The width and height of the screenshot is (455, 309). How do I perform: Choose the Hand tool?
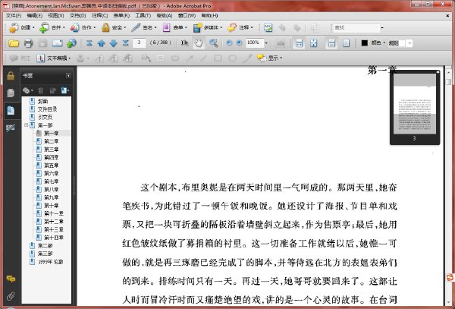(199, 43)
